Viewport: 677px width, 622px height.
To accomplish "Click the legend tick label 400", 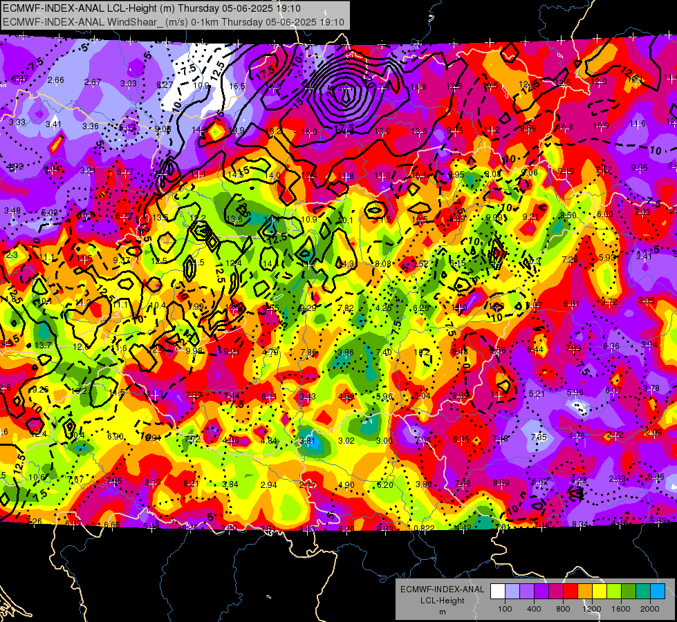I will [534, 609].
